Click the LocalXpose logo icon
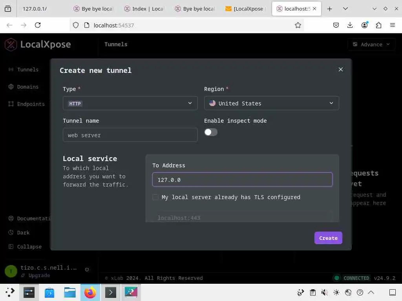 (x=11, y=44)
